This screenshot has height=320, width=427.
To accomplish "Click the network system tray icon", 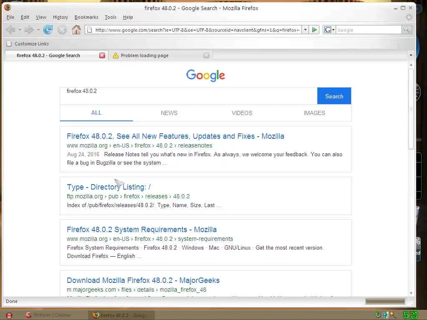I will (386, 315).
